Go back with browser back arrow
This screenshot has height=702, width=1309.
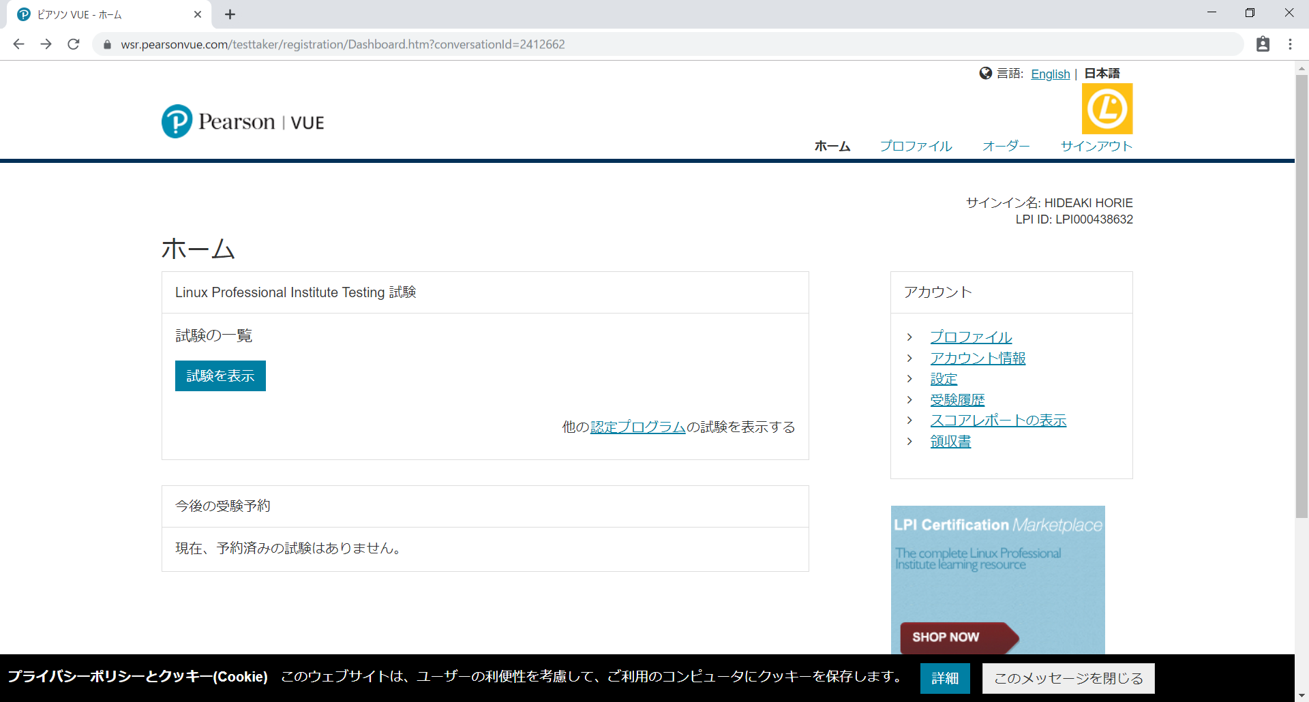click(18, 44)
